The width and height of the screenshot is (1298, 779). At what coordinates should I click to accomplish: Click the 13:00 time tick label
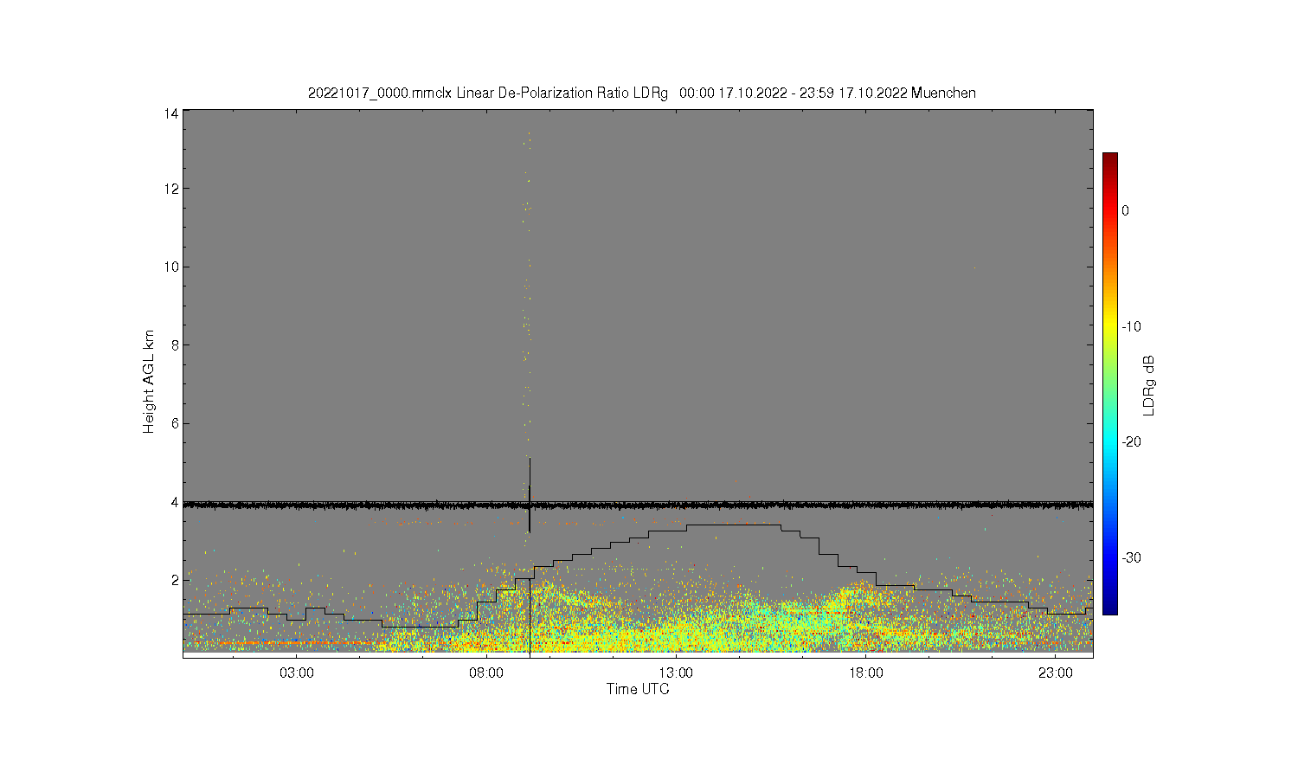click(676, 673)
